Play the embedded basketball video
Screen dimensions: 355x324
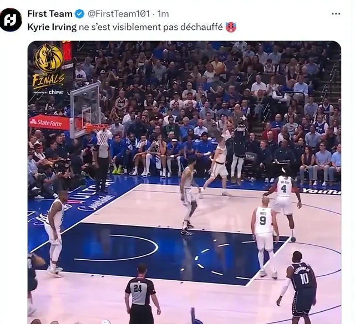click(184, 182)
